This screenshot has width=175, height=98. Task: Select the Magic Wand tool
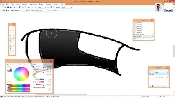pos(11,35)
